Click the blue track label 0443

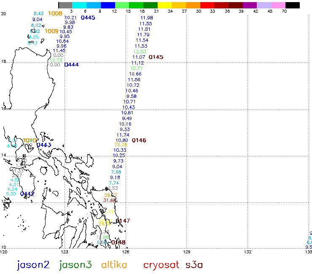coord(44,145)
